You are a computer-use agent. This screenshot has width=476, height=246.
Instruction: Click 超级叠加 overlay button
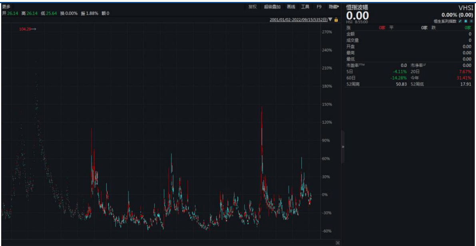tap(272, 7)
